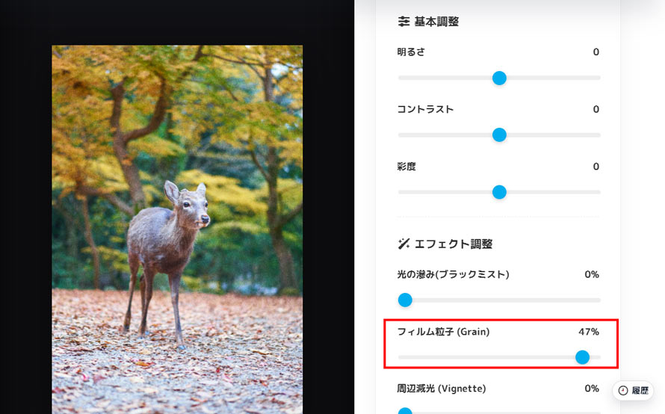
Task: Click the 明るさ label
Action: (x=410, y=52)
